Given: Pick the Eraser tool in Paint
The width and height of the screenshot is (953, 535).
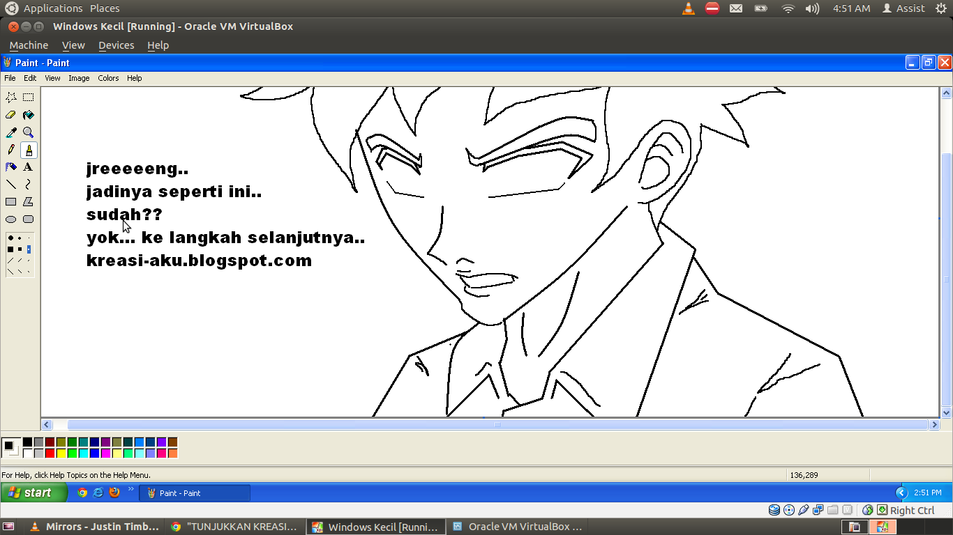Looking at the screenshot, I should [11, 115].
